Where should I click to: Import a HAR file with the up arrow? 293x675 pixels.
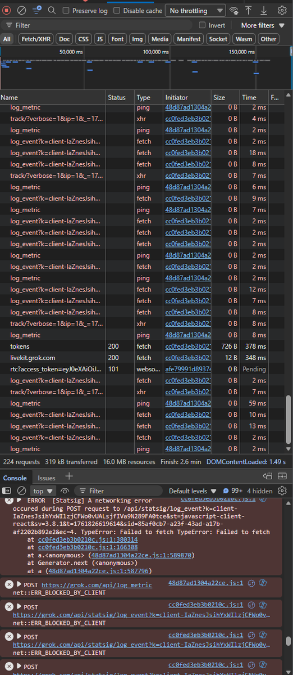249,10
